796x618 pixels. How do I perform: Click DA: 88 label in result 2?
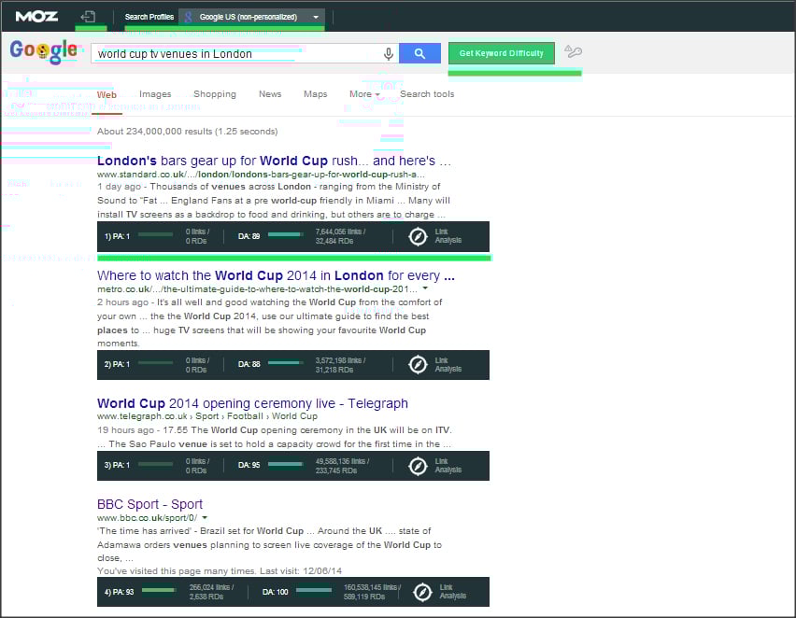click(249, 364)
